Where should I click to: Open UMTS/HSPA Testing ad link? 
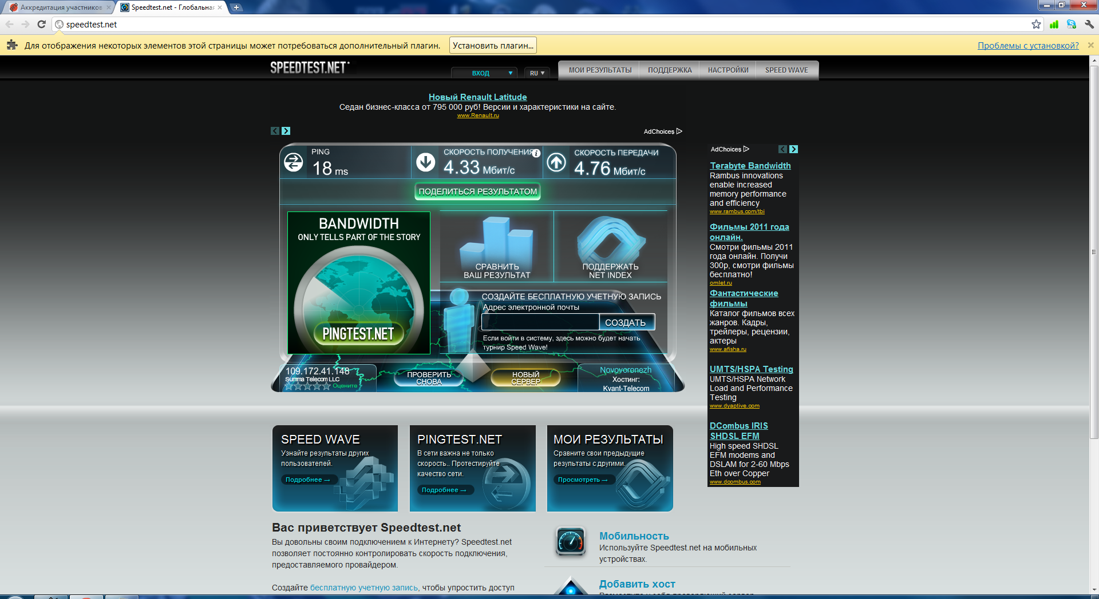point(752,369)
